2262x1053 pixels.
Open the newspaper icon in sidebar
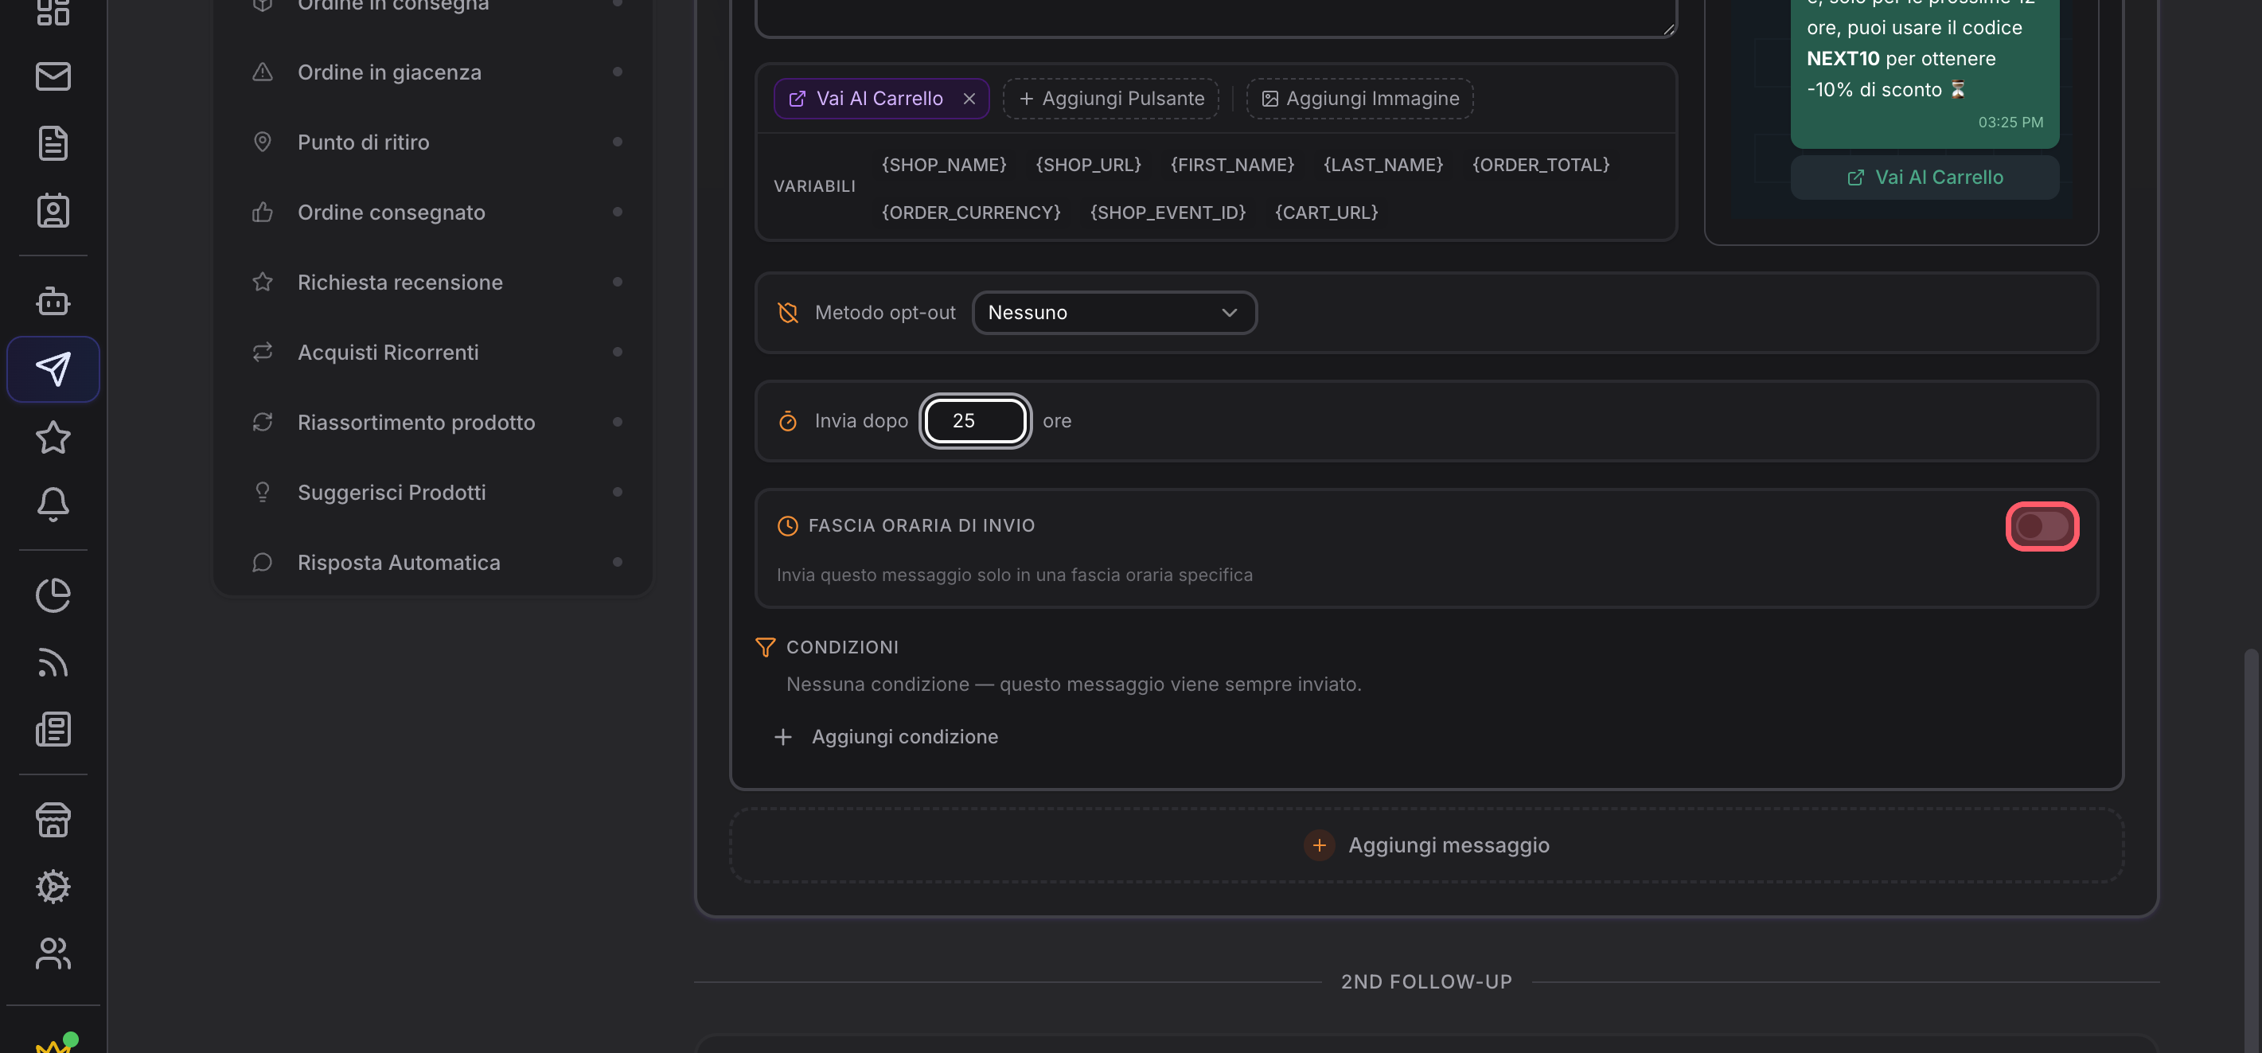pyautogui.click(x=53, y=729)
